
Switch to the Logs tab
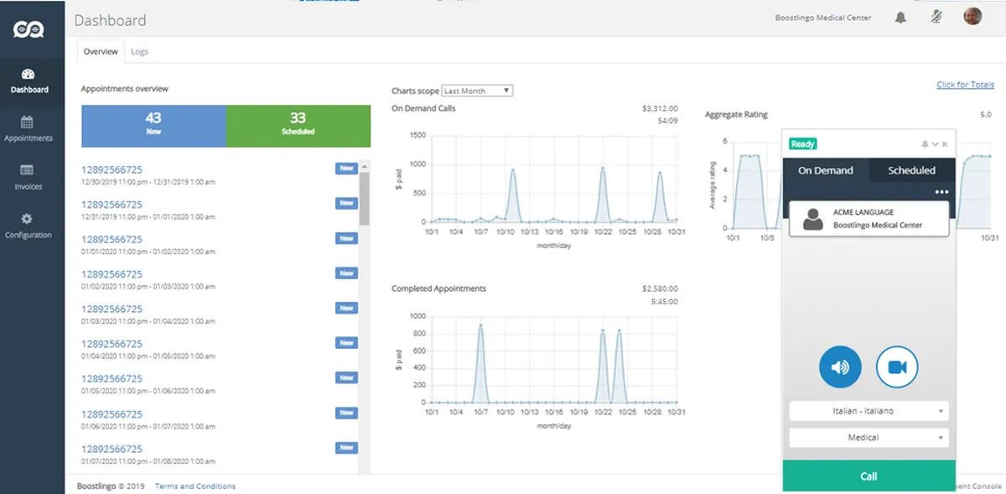point(139,52)
